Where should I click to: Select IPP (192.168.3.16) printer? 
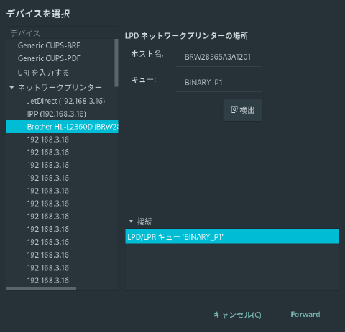pyautogui.click(x=63, y=114)
